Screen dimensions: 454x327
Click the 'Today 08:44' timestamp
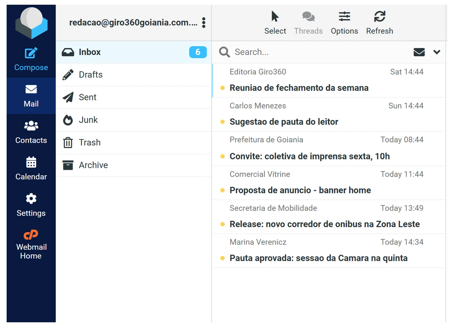pyautogui.click(x=402, y=140)
